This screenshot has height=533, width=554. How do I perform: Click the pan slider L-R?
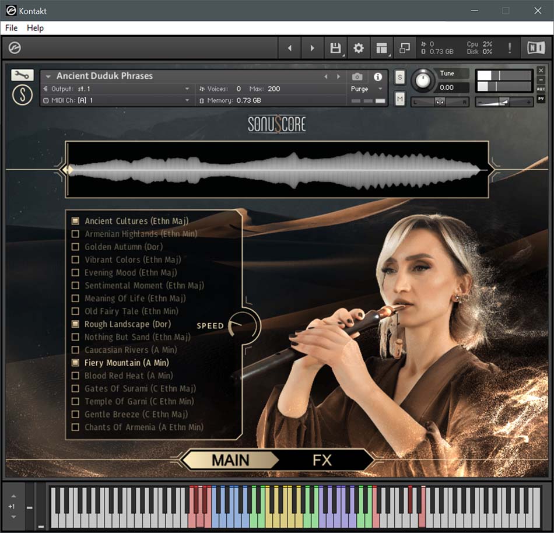point(440,102)
